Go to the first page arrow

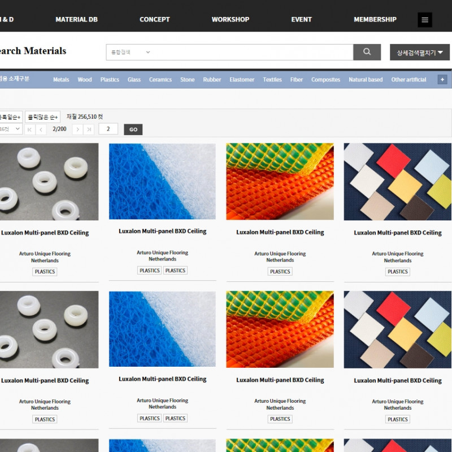tap(30, 129)
